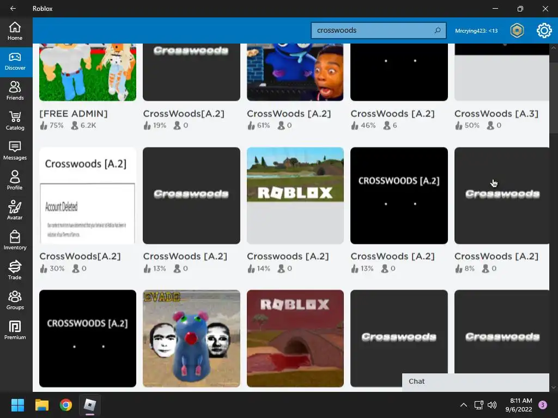558x418 pixels.
Task: Go to the Discover section
Action: [x=15, y=62]
